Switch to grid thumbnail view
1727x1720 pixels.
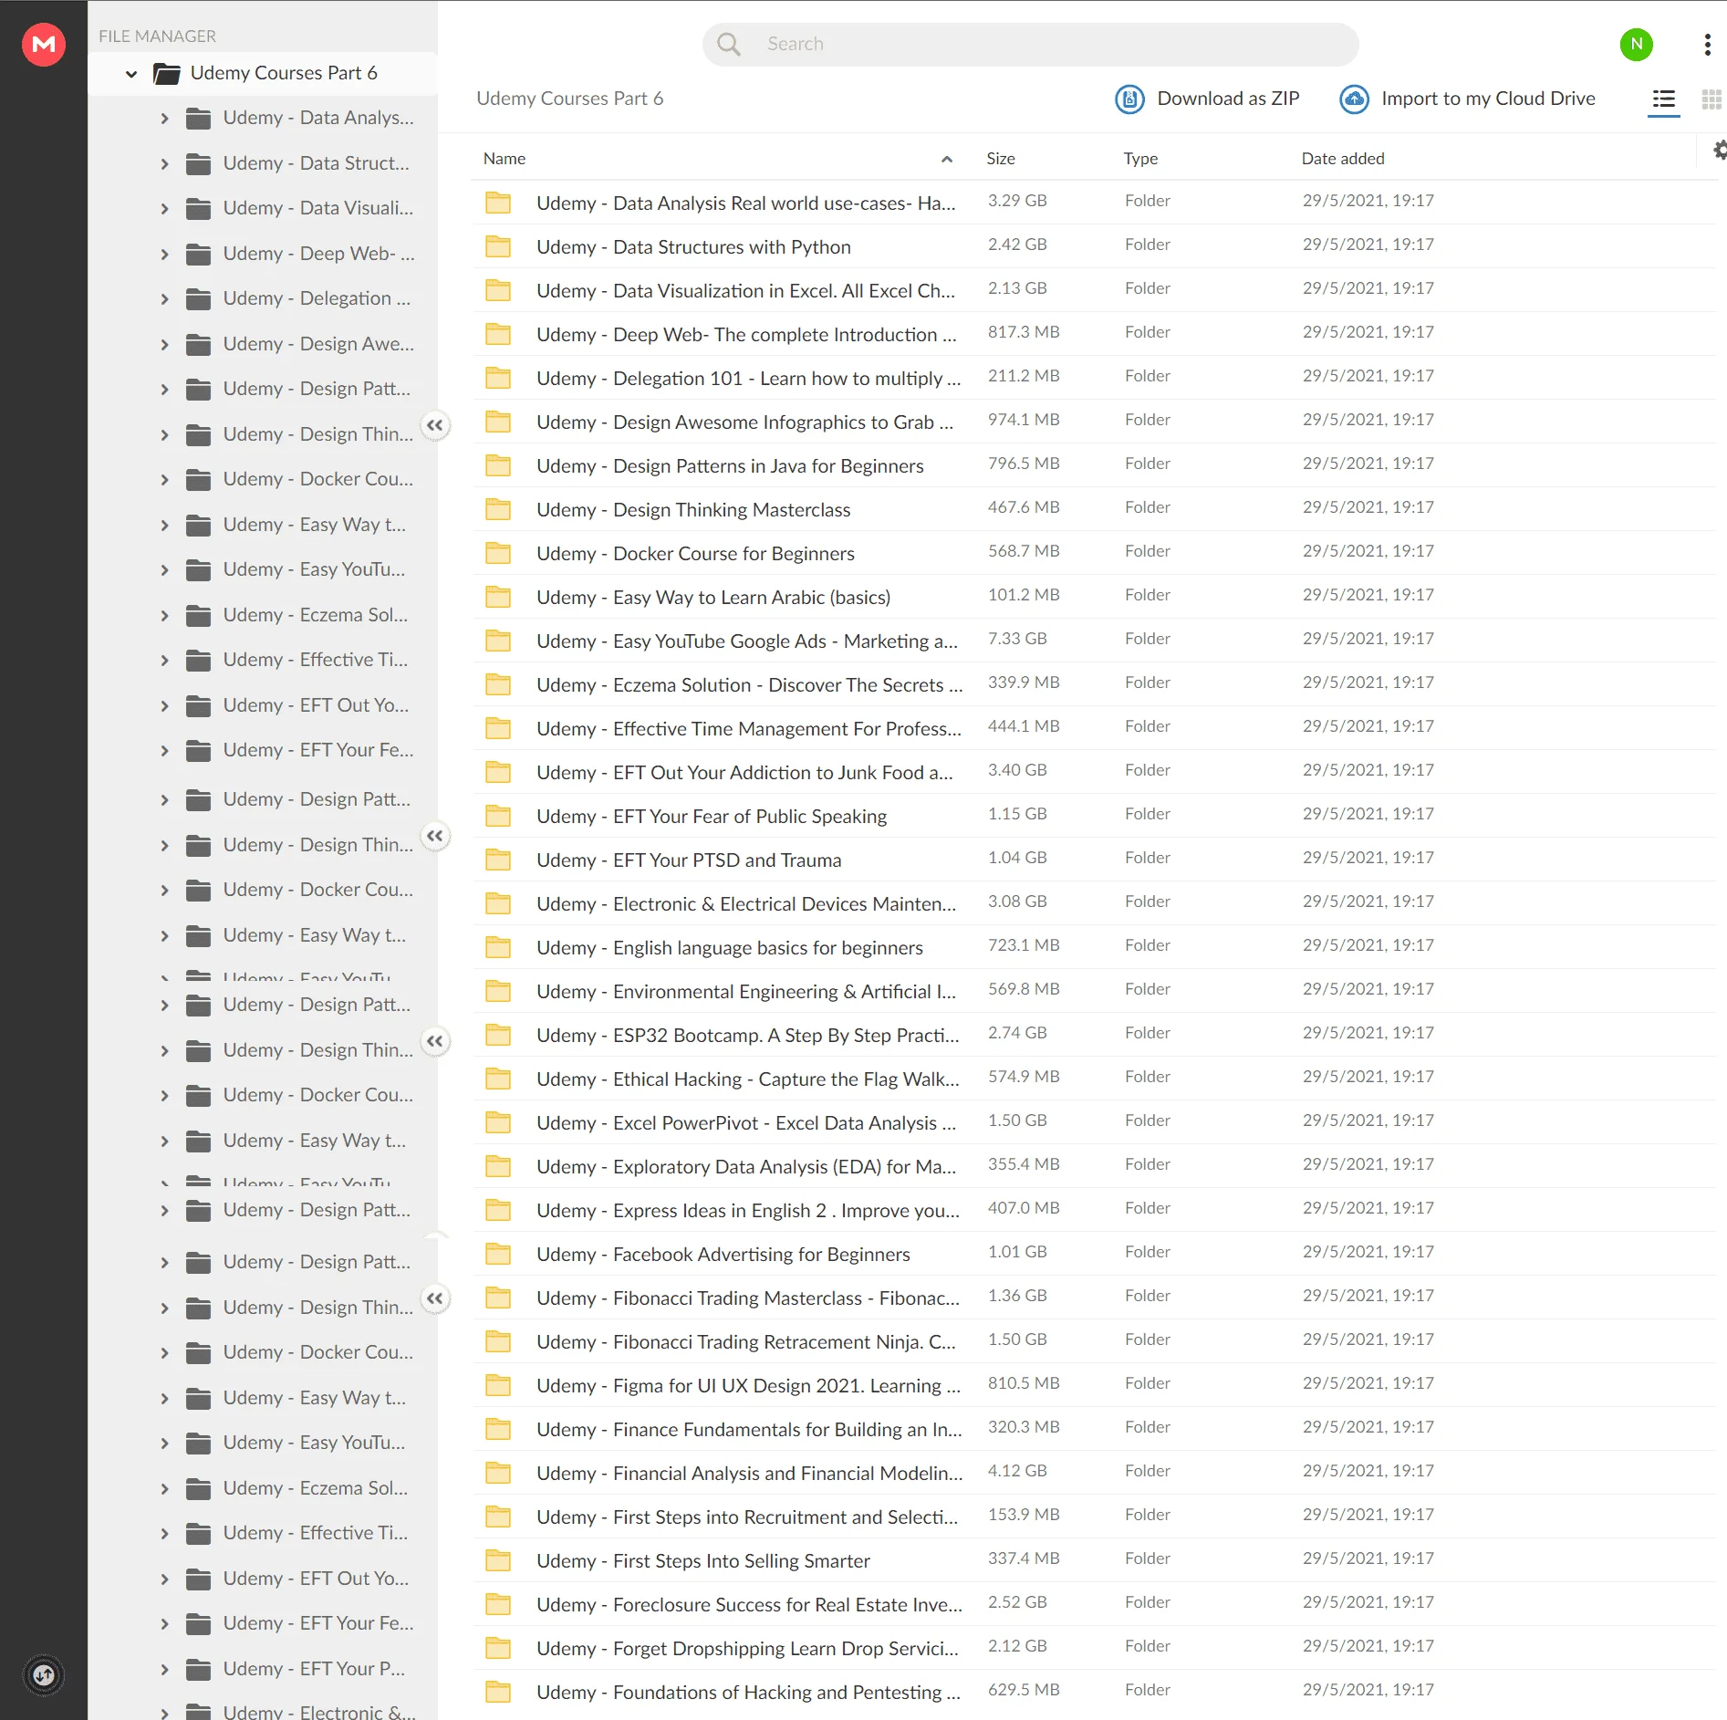point(1711,99)
